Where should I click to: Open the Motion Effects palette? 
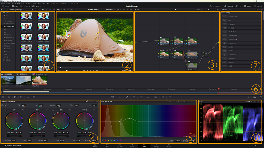(34, 97)
